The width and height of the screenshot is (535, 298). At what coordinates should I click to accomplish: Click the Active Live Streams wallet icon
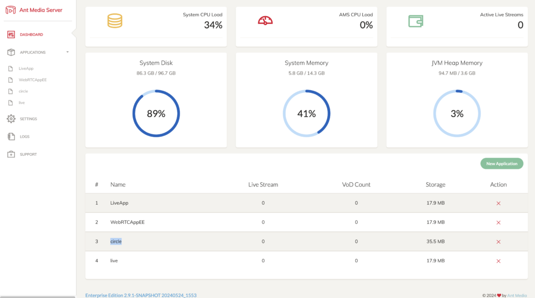click(x=415, y=21)
